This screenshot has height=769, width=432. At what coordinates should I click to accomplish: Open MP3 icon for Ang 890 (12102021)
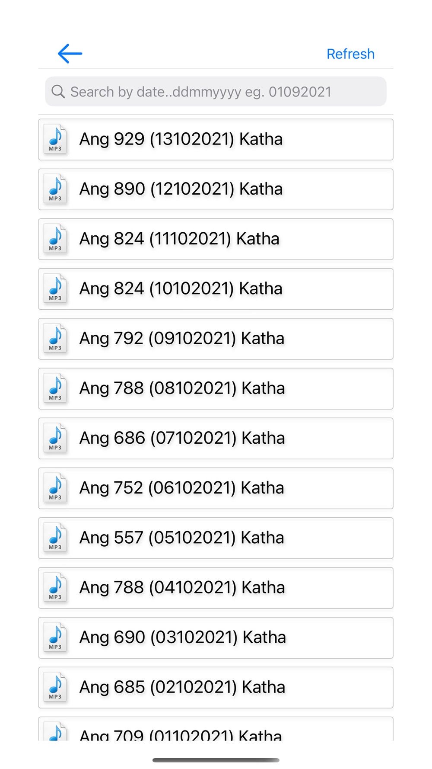(x=55, y=189)
